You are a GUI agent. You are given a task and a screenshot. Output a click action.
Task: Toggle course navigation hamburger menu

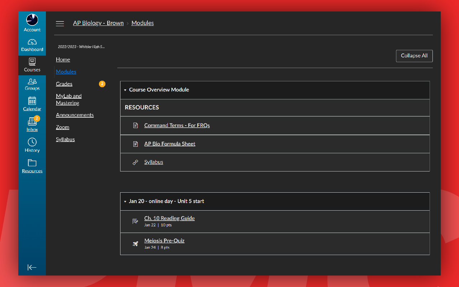60,23
